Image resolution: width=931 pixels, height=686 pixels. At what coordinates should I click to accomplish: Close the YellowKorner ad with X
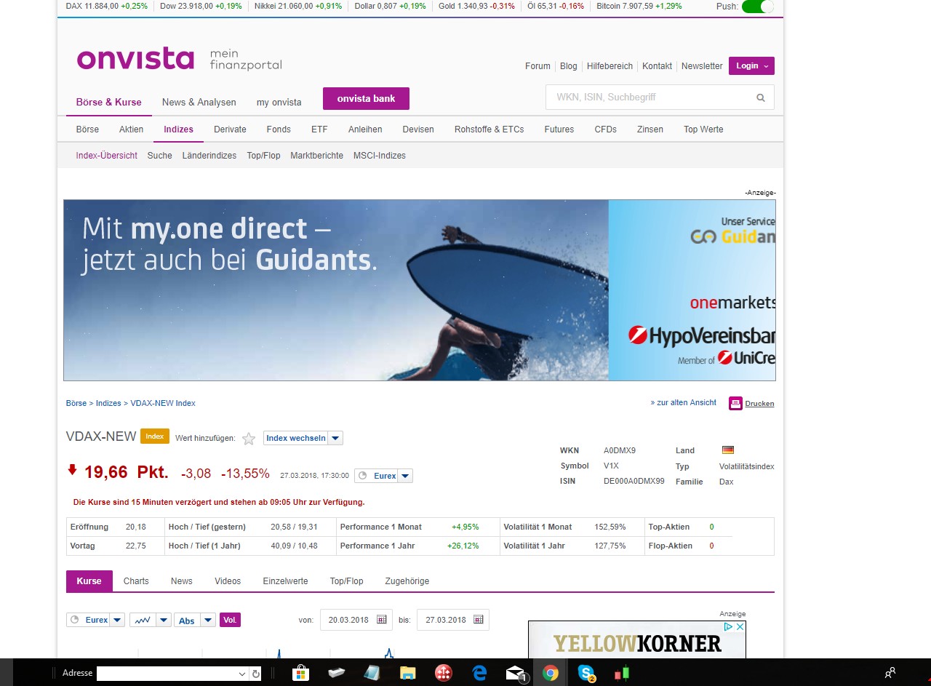pos(740,626)
